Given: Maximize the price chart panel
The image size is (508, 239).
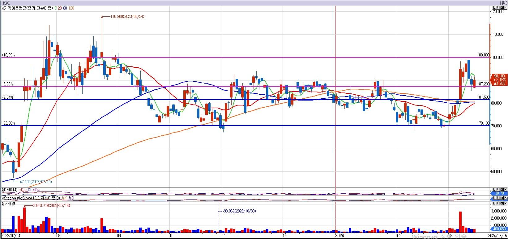Looking at the screenshot, I should coord(502,8).
